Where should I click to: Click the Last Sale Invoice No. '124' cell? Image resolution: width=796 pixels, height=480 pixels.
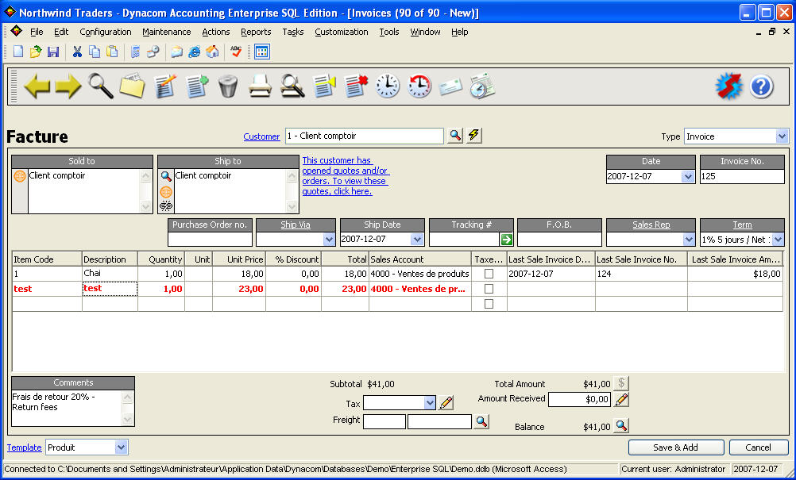(640, 274)
